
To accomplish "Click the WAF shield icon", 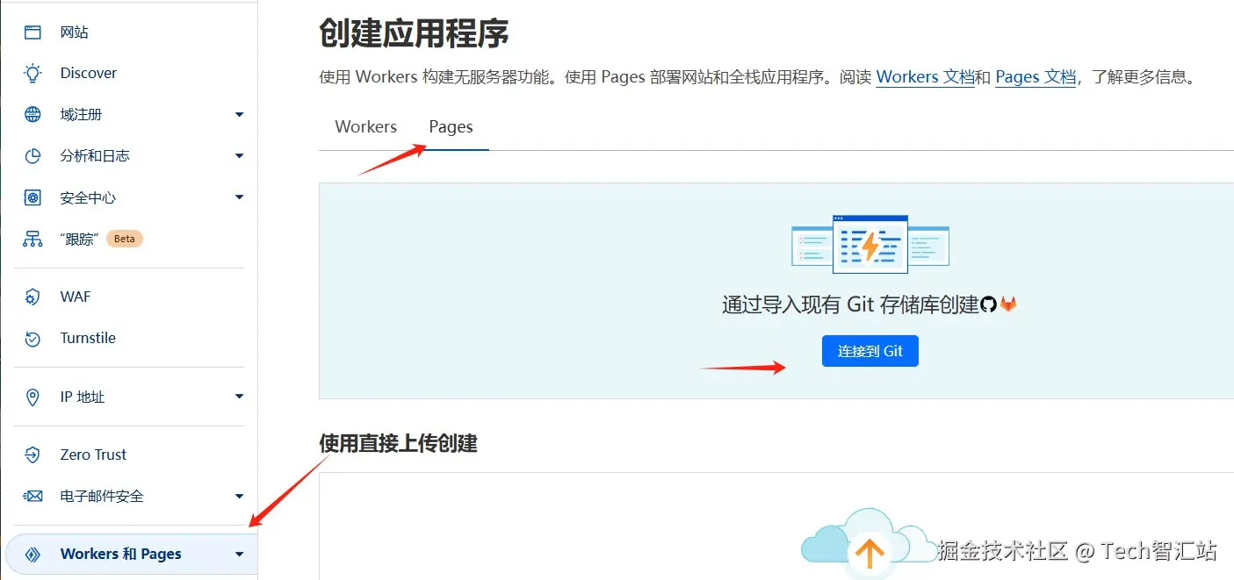I will coord(32,297).
